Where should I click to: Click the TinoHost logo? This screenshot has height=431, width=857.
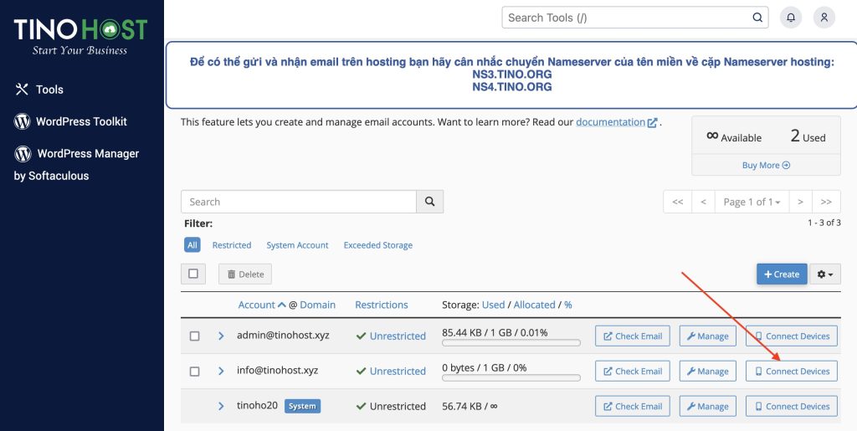coord(80,36)
